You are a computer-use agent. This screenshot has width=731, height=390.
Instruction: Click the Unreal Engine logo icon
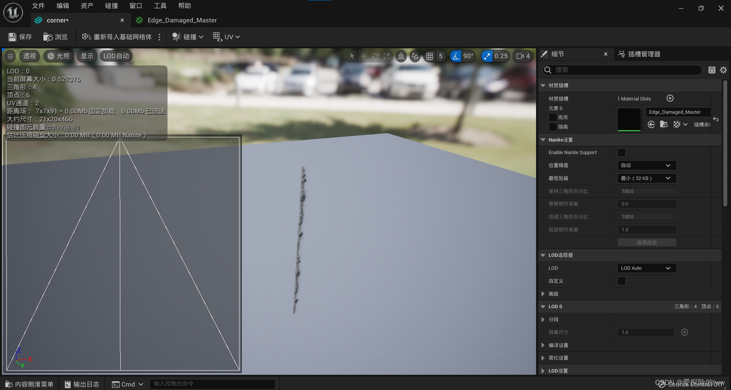13,12
